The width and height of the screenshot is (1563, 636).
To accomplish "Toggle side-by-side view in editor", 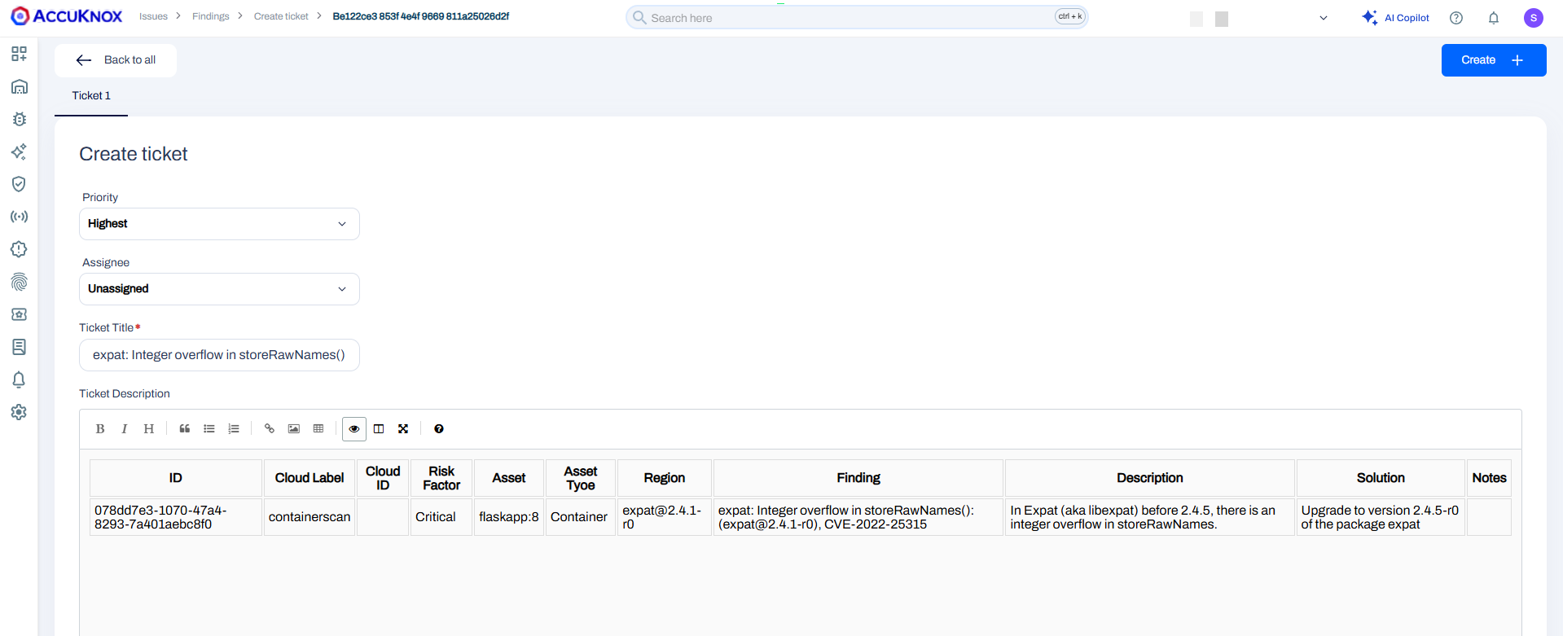I will [x=379, y=429].
